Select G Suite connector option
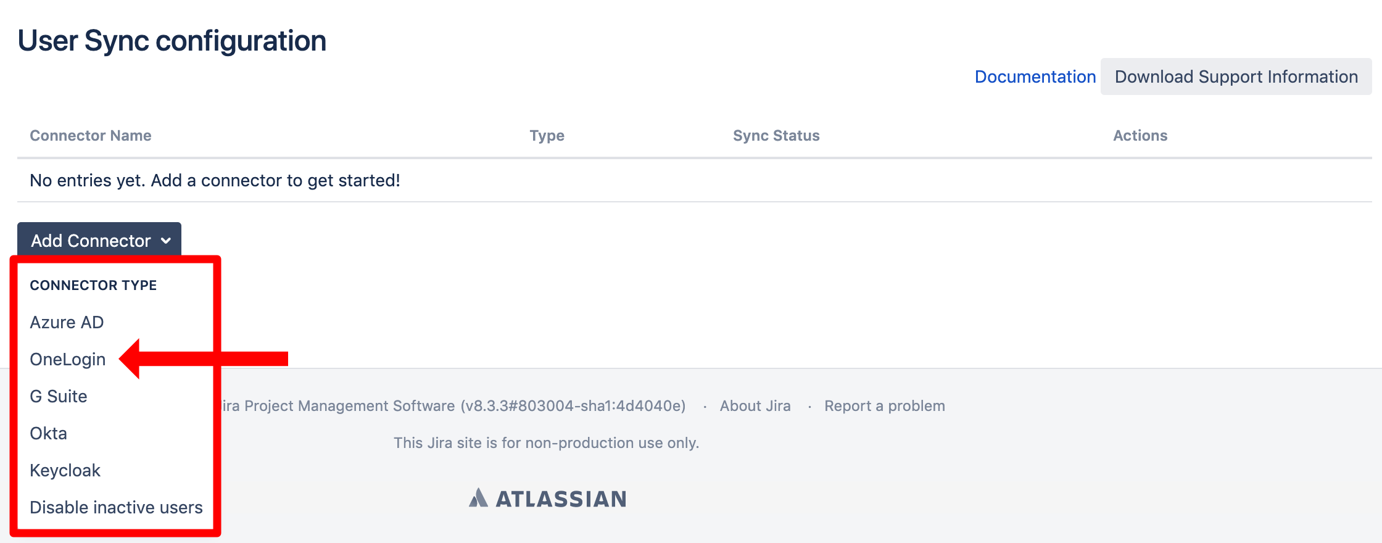1382x543 pixels. [x=59, y=396]
